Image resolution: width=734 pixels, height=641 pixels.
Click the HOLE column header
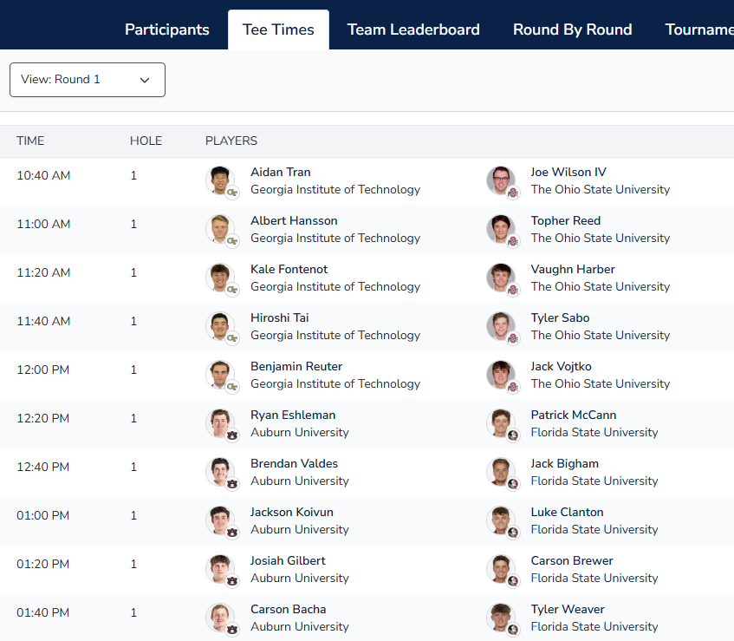pyautogui.click(x=146, y=141)
